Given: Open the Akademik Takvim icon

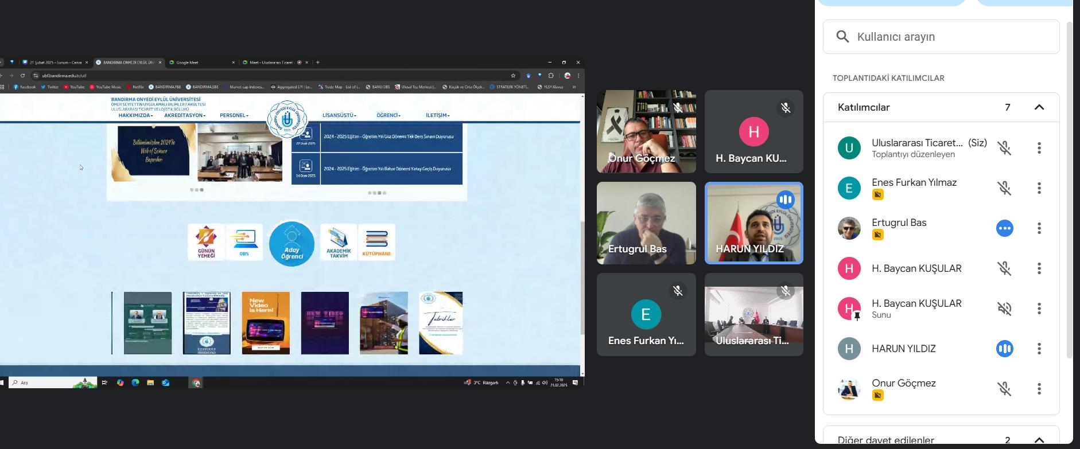Looking at the screenshot, I should coord(339,242).
